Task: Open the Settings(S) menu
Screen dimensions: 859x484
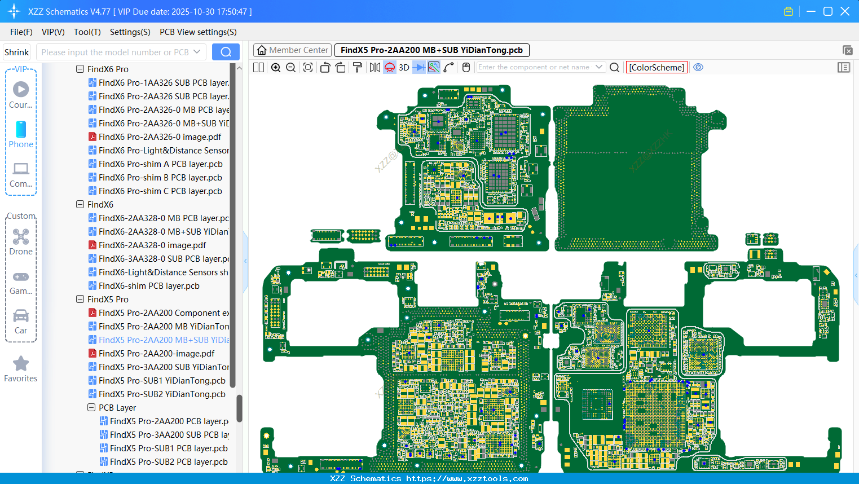Action: (130, 32)
